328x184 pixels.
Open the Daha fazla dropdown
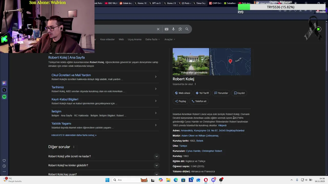[152, 39]
